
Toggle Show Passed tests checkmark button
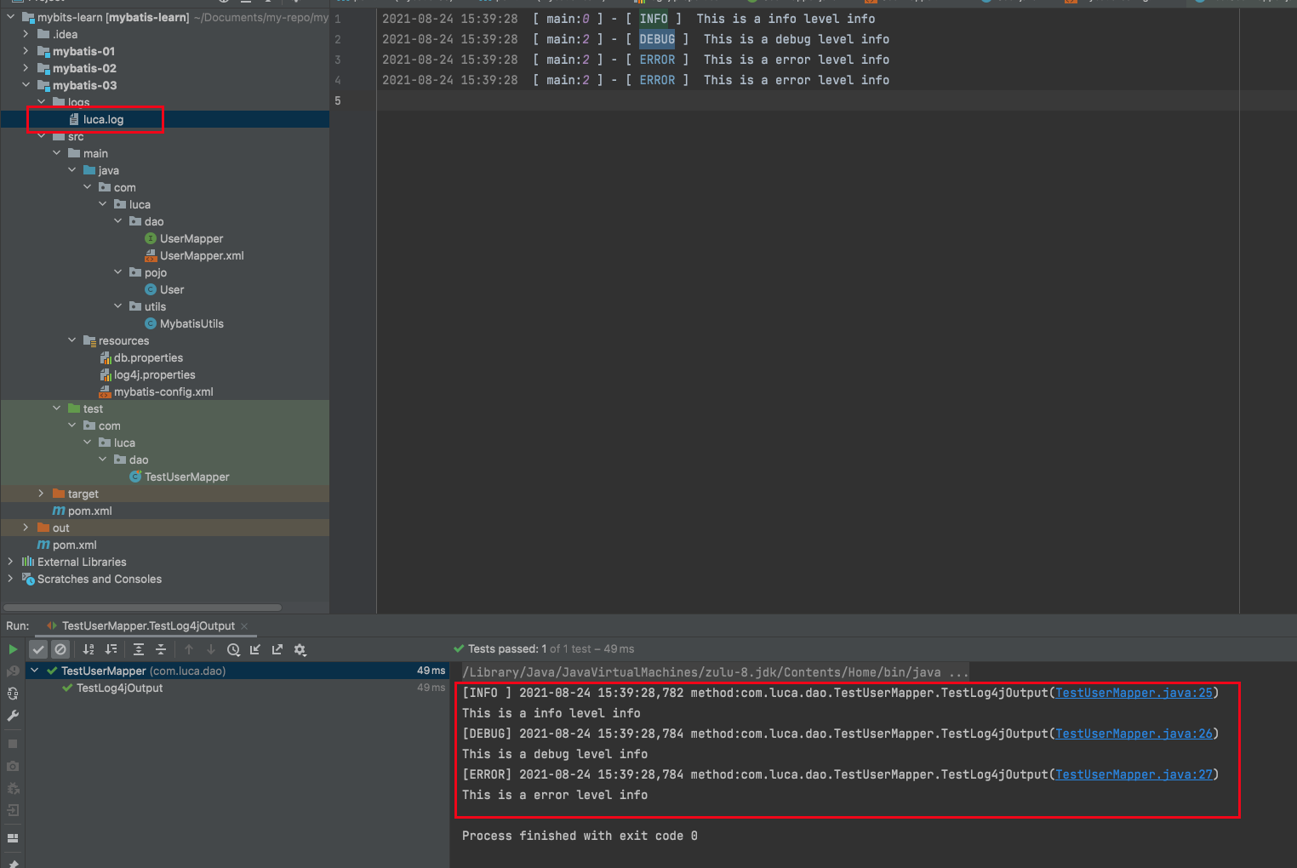[38, 649]
